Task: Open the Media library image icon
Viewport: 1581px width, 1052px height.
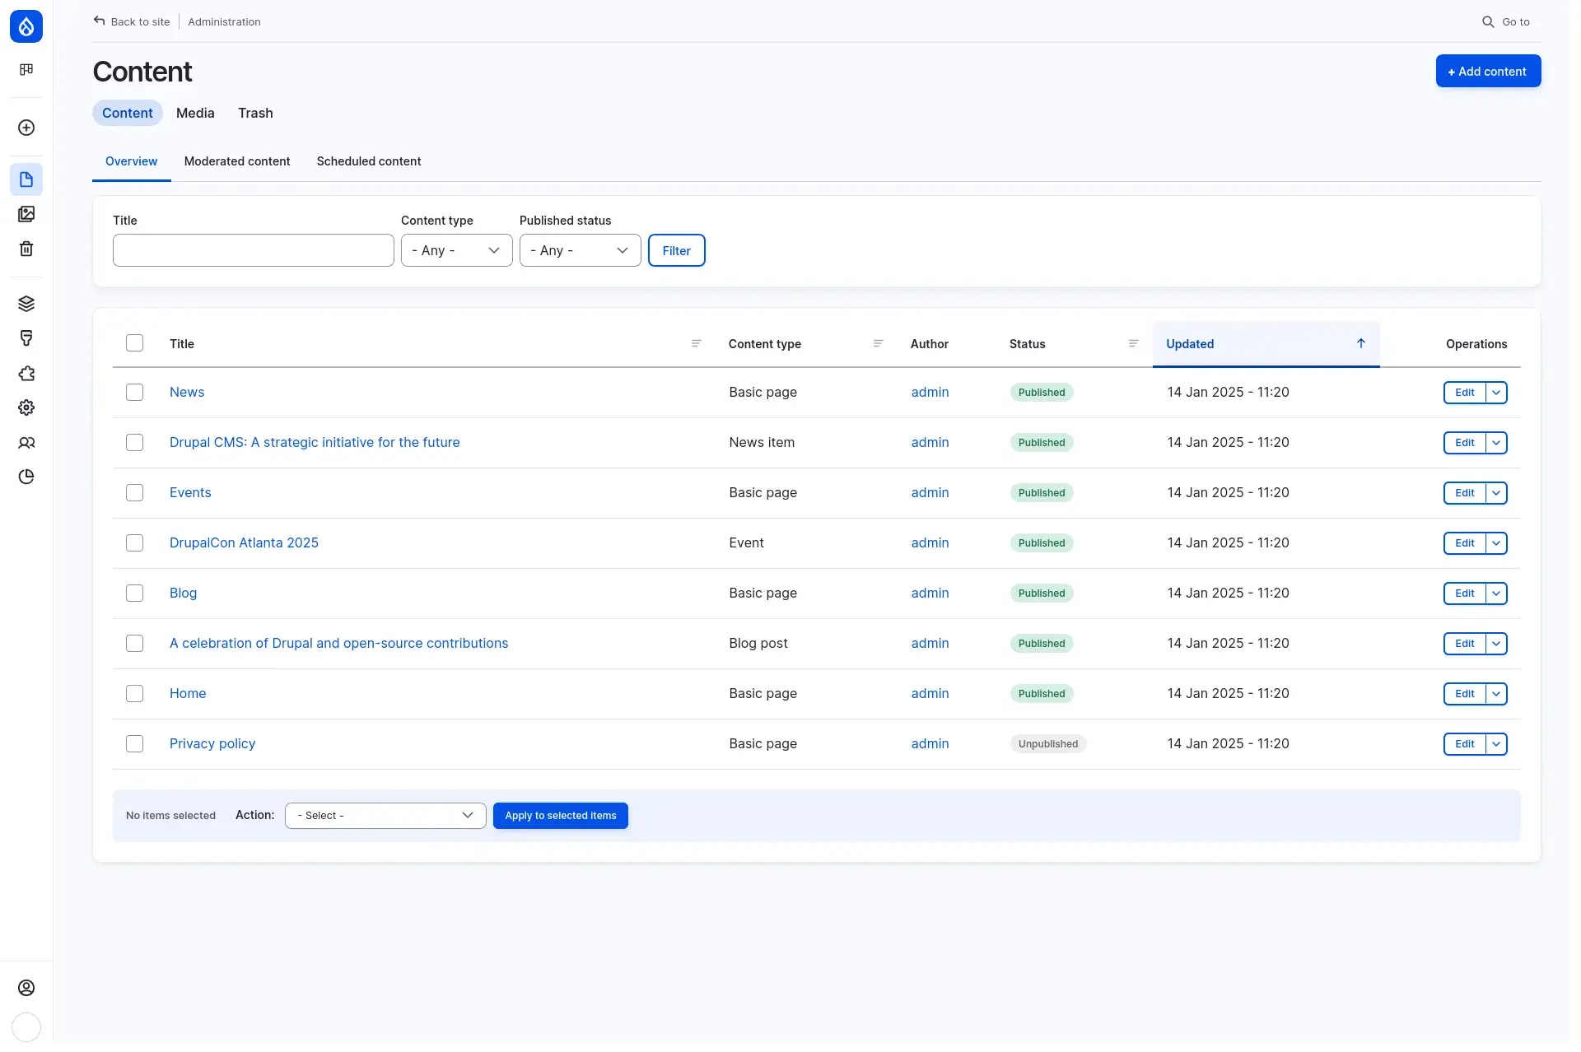Action: click(x=26, y=214)
